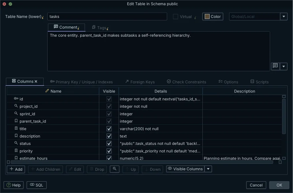Toggle Visible checkbox for sprint_id
293x193 pixels.
point(109,114)
